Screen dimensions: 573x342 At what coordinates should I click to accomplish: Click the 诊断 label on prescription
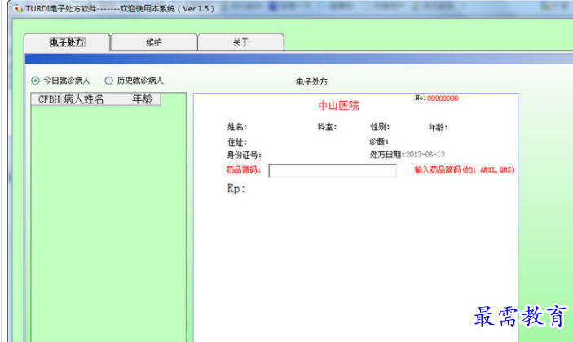pos(379,141)
